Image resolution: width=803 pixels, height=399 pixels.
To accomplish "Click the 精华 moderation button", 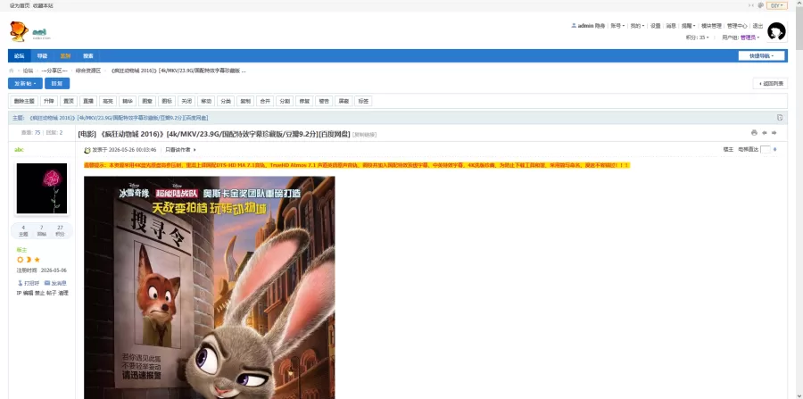I will tap(127, 102).
